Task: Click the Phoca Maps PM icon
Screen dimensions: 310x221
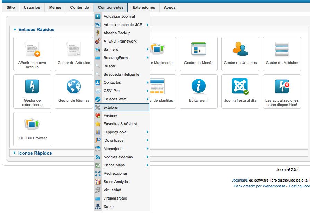Action: 98,165
